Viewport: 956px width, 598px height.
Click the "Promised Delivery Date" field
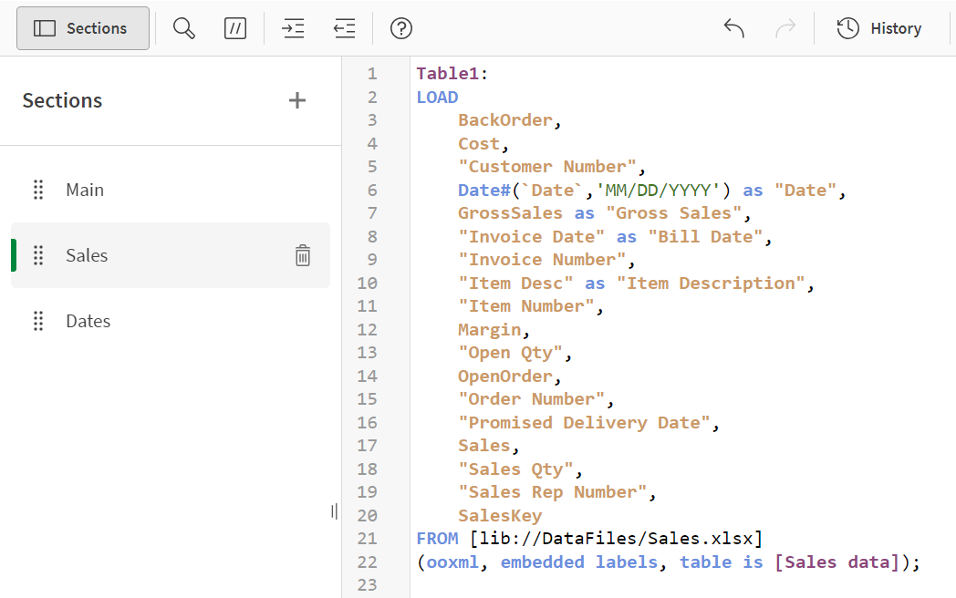[584, 422]
